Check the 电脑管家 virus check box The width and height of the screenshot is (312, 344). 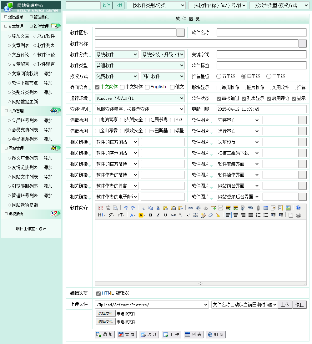pos(97,120)
